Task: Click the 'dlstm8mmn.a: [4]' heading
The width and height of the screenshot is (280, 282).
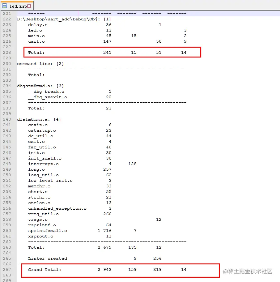Action: 39,119
